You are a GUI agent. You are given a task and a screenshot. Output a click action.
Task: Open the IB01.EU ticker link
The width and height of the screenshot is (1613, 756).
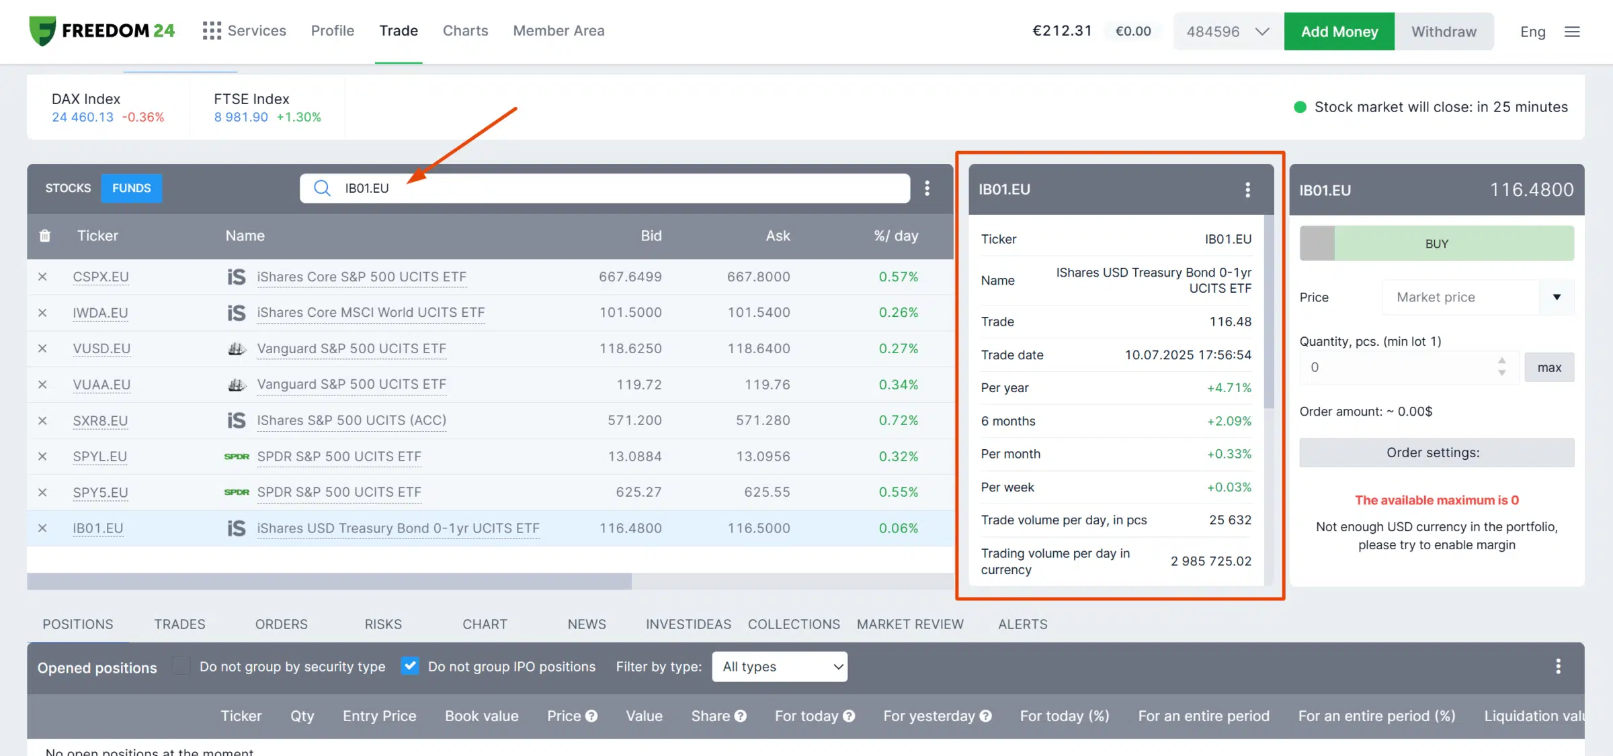tap(98, 528)
